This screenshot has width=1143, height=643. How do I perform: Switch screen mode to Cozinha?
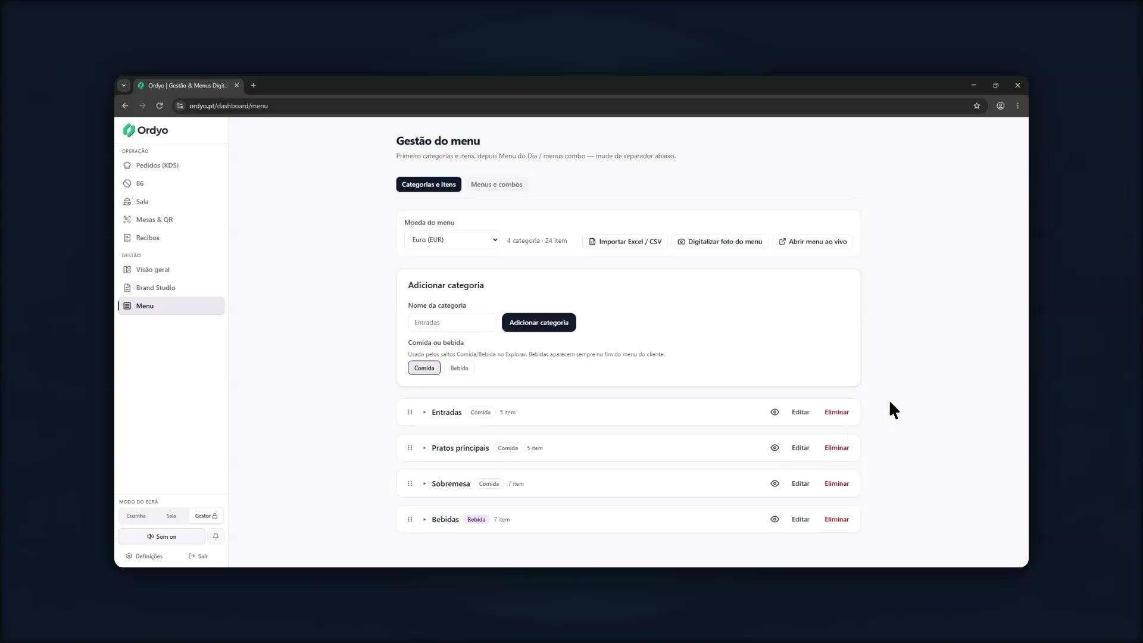[136, 516]
